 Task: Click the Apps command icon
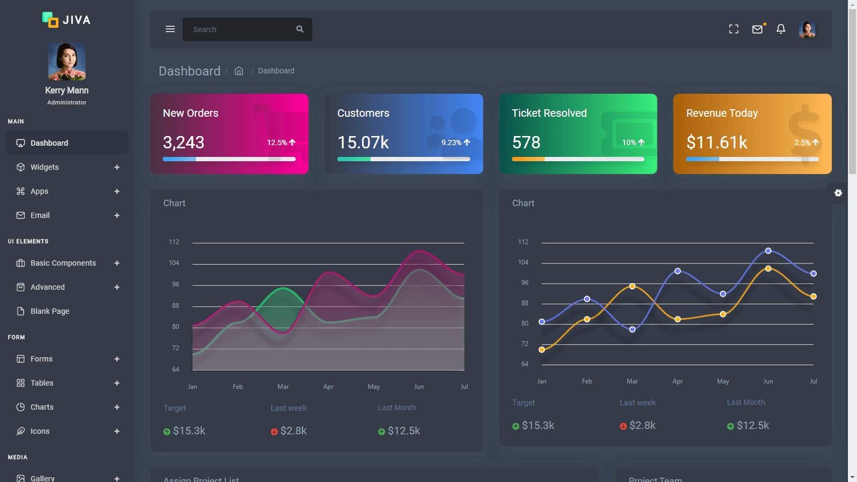(x=21, y=191)
